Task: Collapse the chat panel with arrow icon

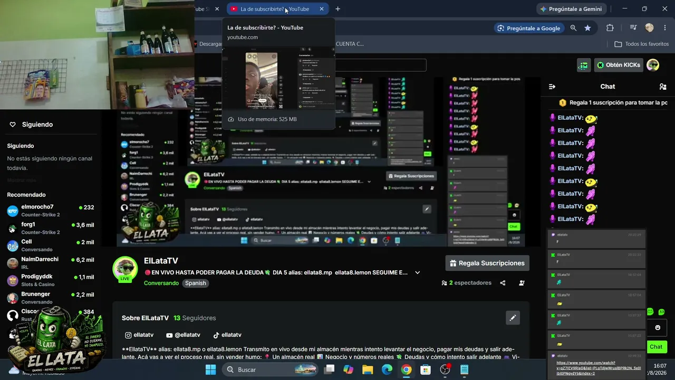Action: coord(552,87)
